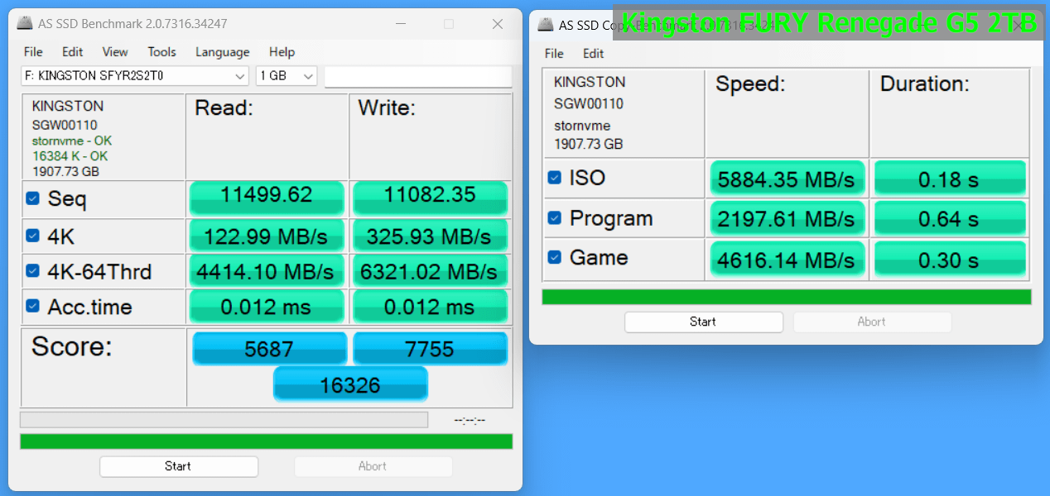Uncheck the Seq test checkbox
1050x496 pixels.
tap(32, 198)
